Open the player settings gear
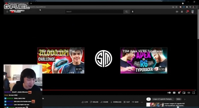The height and width of the screenshot is (108, 199). 179,93
